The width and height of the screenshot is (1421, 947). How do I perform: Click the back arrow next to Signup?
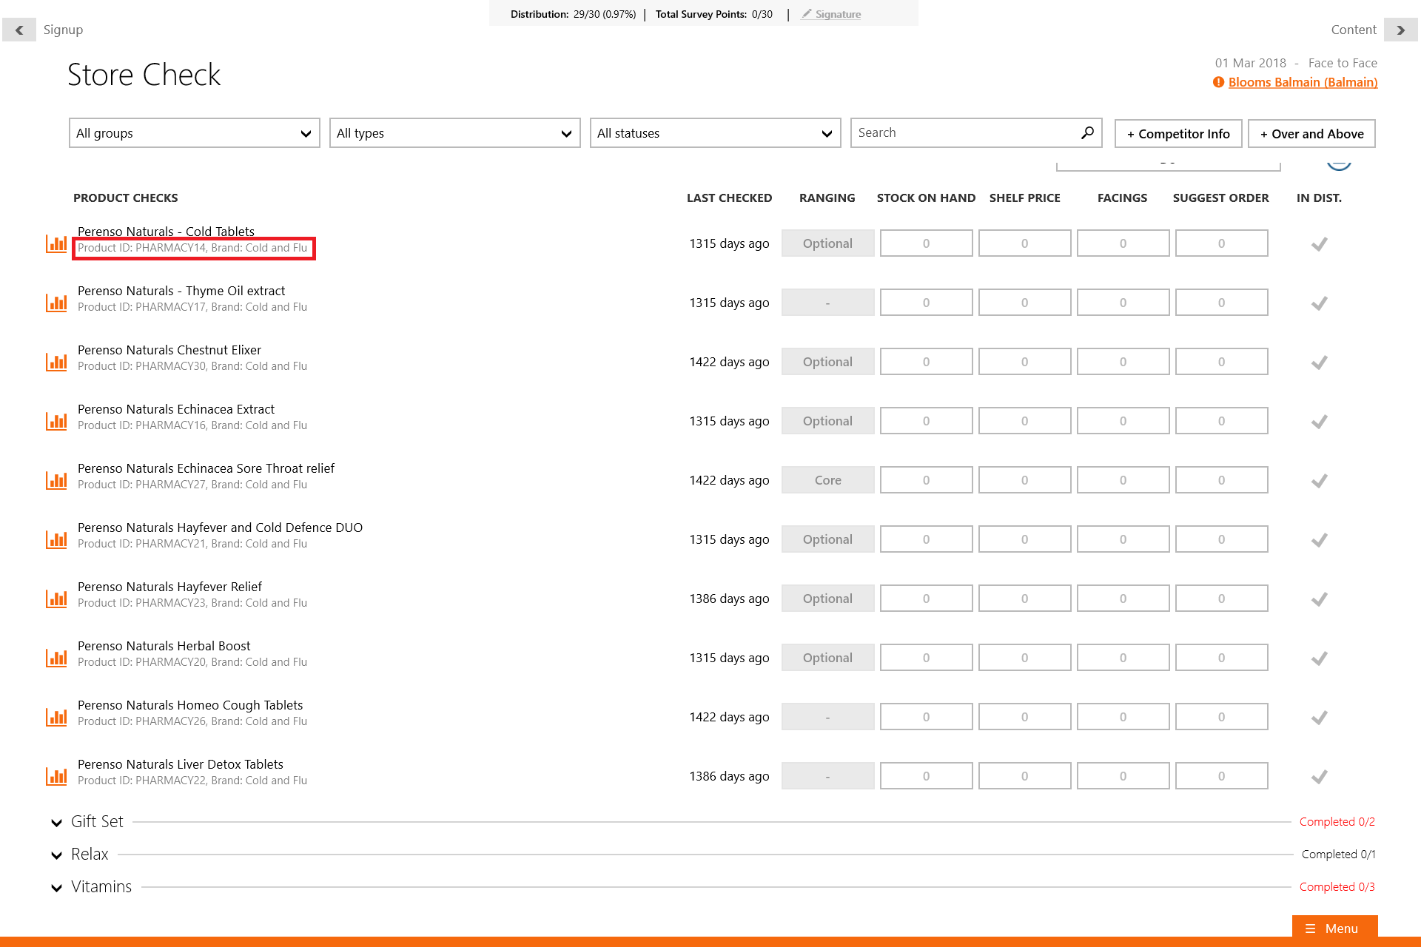pos(19,30)
